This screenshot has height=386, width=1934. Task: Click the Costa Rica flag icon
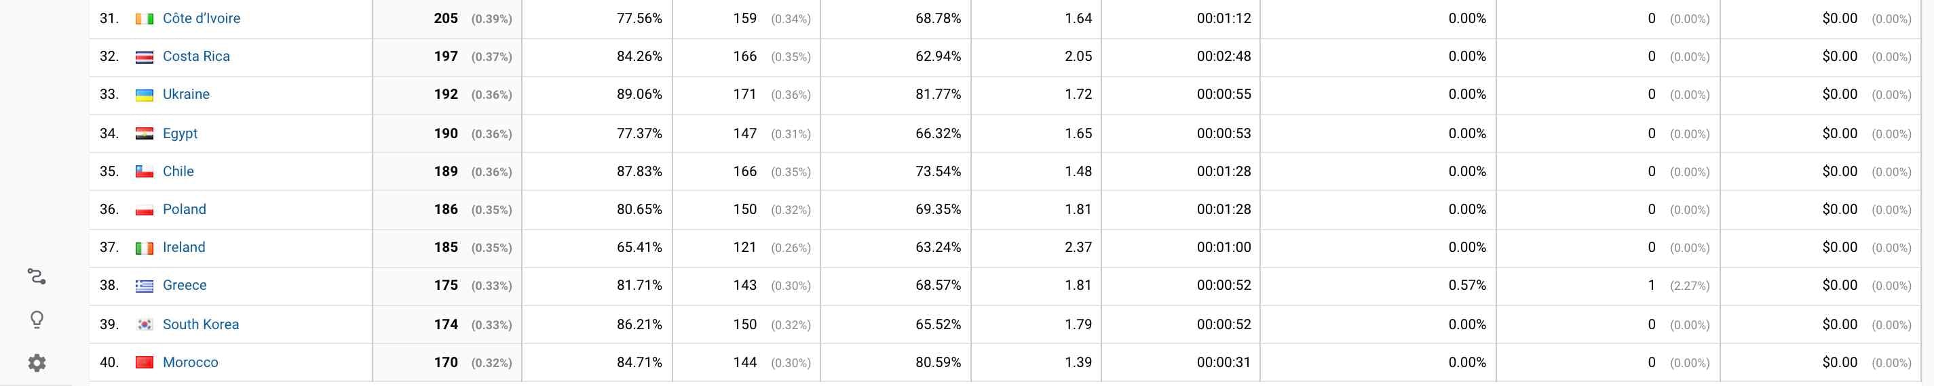[144, 57]
